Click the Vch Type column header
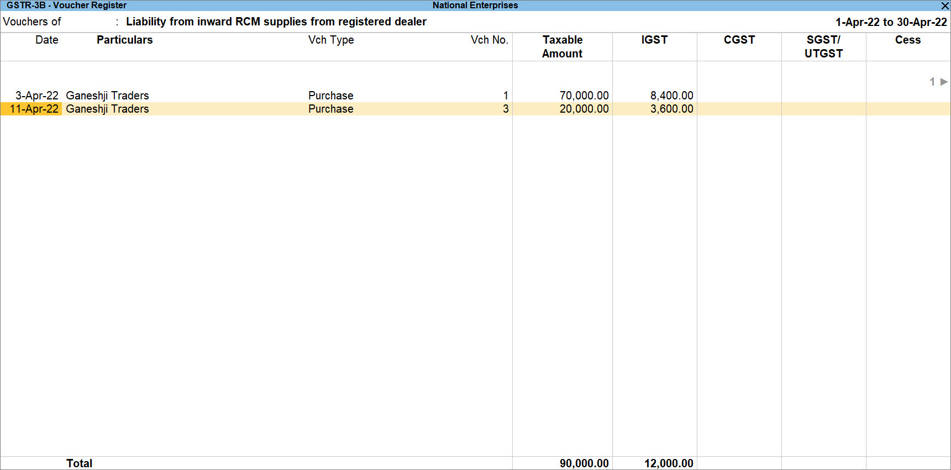The width and height of the screenshot is (951, 470). [x=331, y=40]
